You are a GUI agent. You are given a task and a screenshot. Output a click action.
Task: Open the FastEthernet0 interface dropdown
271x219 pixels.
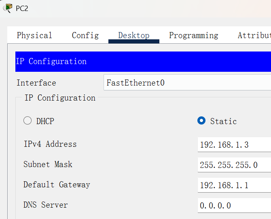(187, 82)
